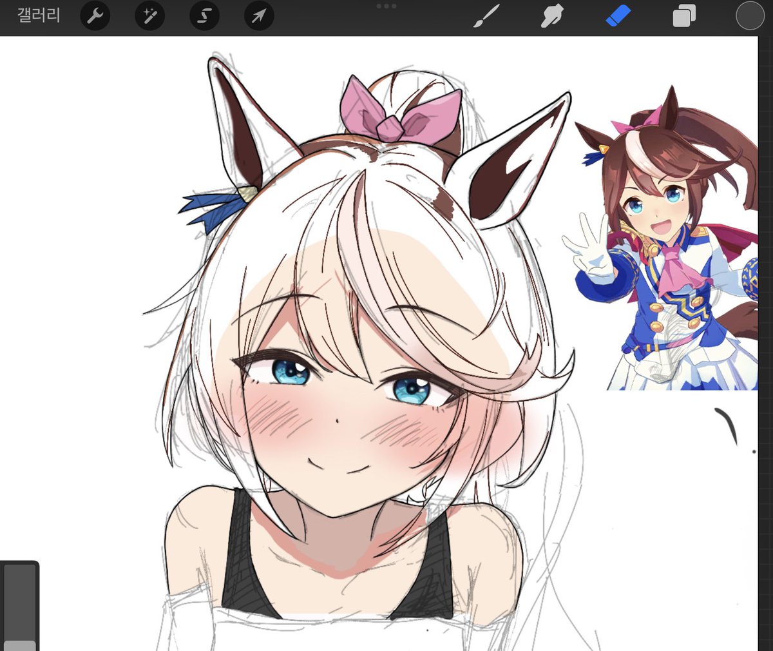
Task: Open the 갤러리 gallery
Action: click(39, 15)
